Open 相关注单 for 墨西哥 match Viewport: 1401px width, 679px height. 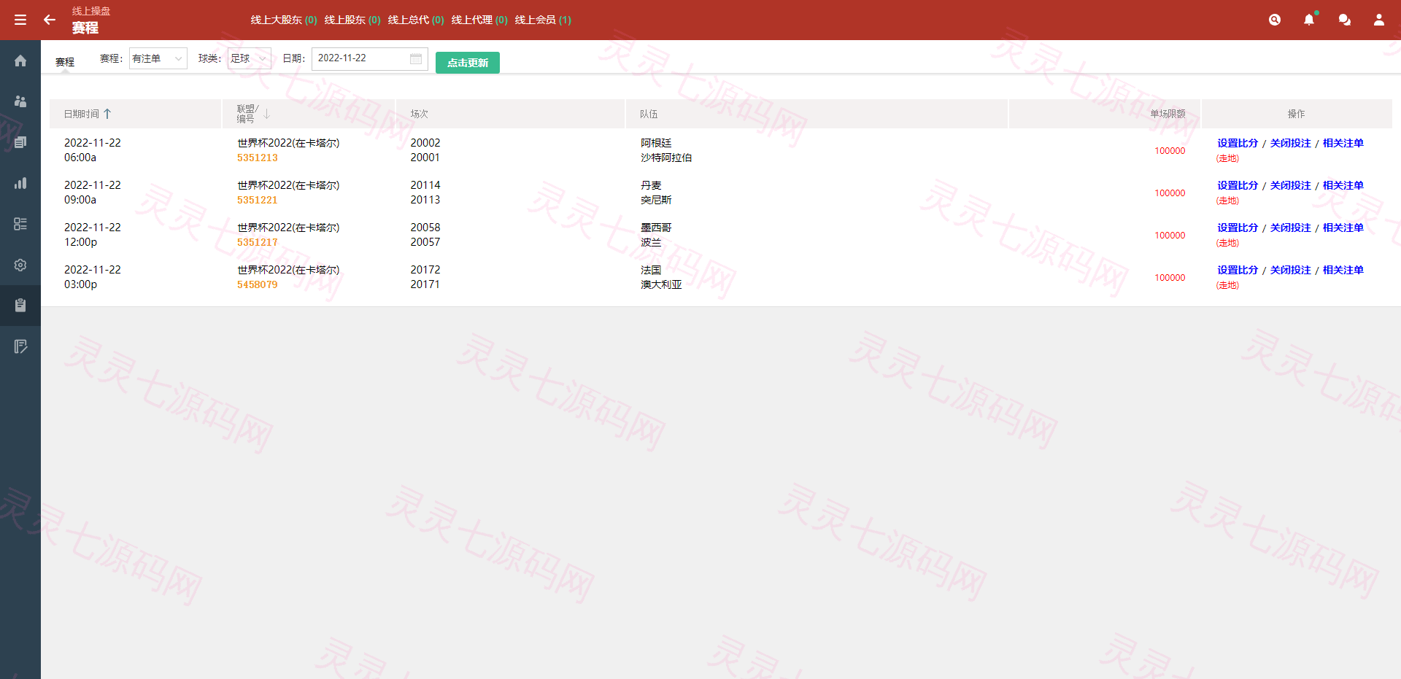pyautogui.click(x=1343, y=228)
